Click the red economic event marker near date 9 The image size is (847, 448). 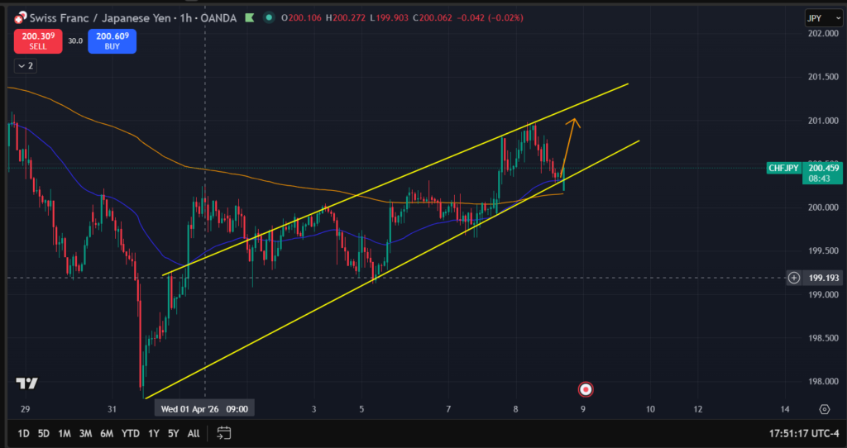click(586, 389)
